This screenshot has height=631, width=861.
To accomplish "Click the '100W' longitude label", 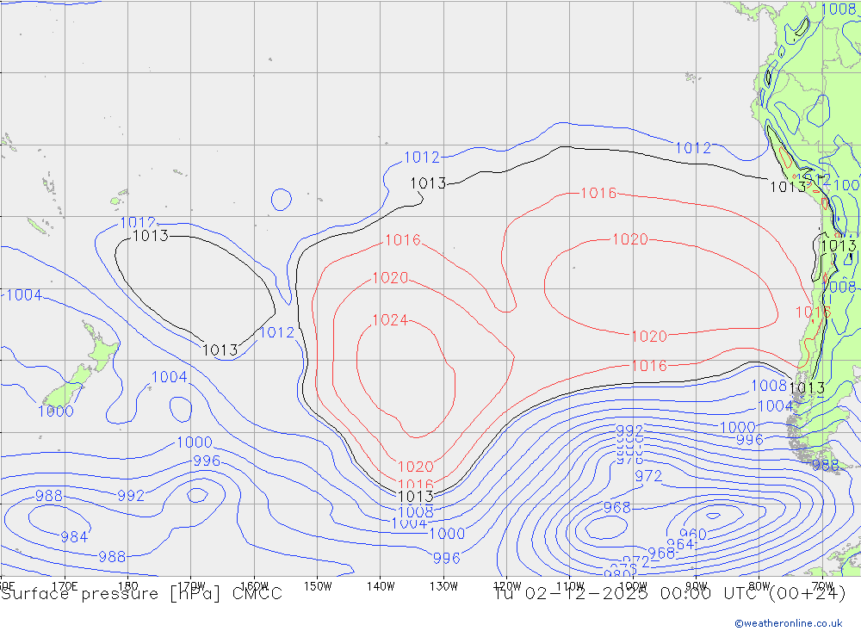I will [x=633, y=586].
